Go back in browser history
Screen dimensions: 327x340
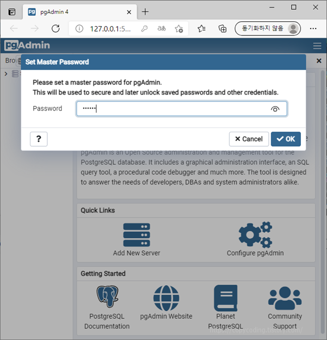14,28
